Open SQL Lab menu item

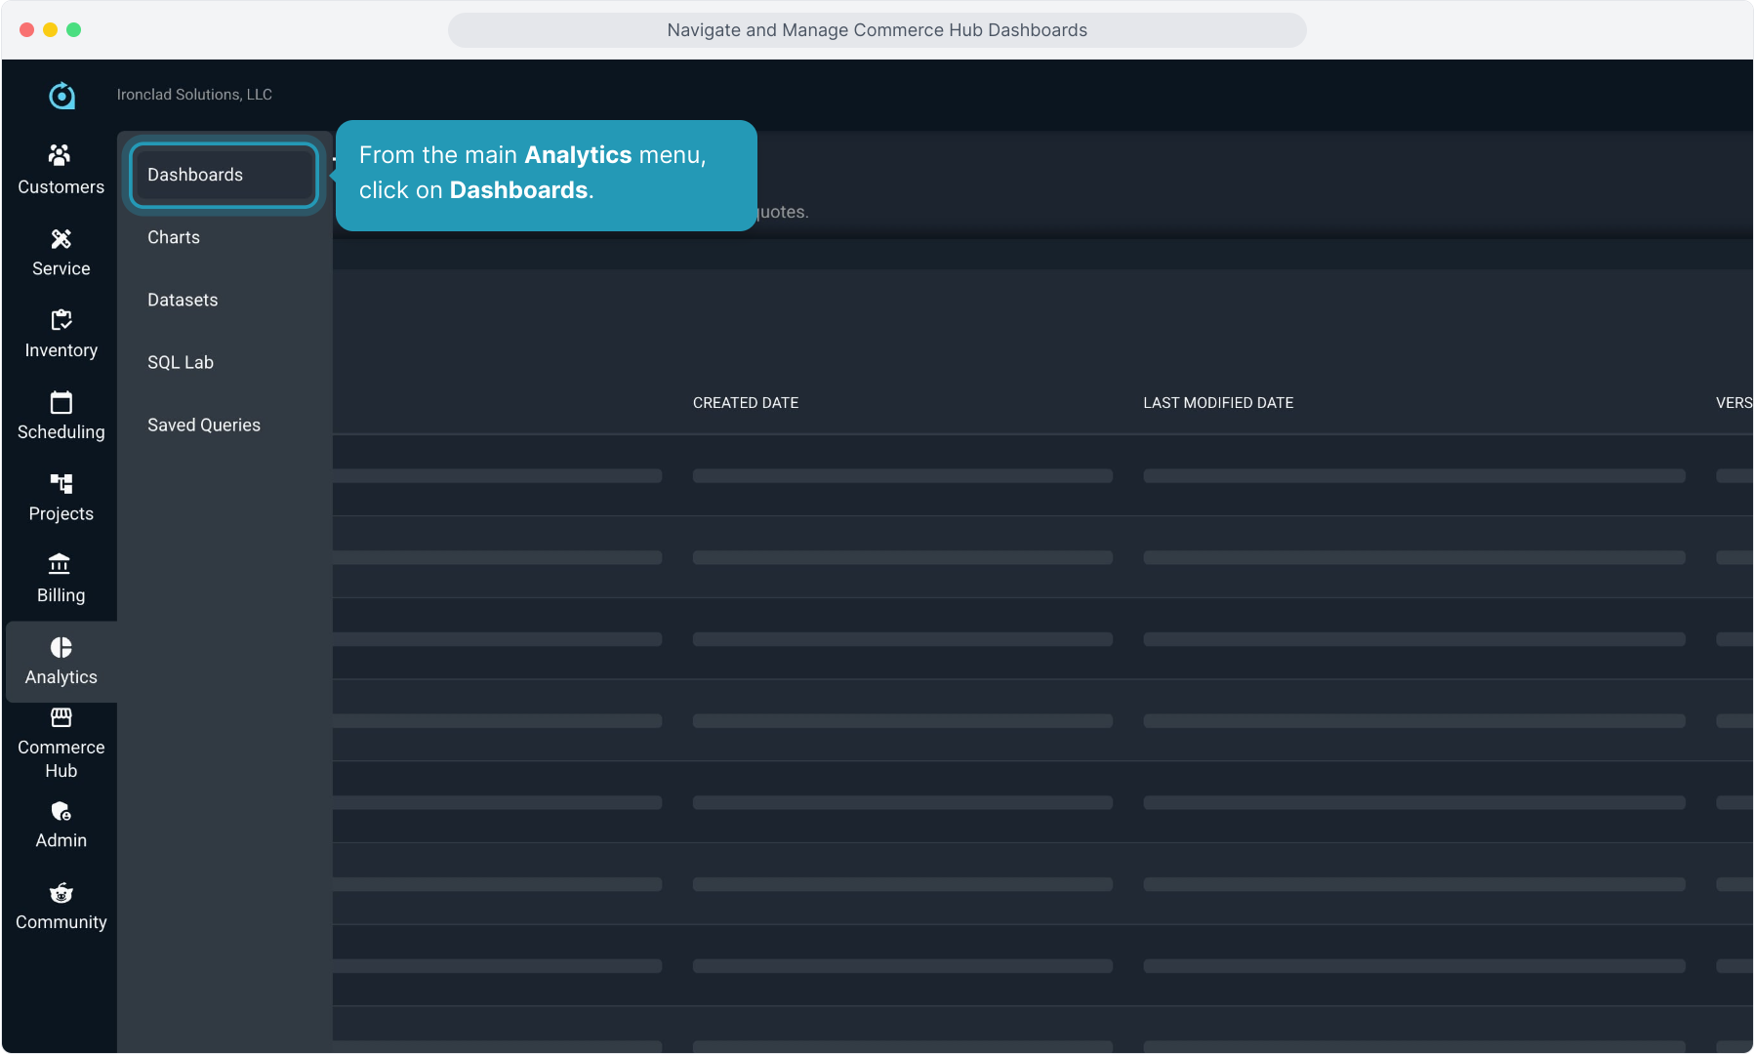coord(181,362)
